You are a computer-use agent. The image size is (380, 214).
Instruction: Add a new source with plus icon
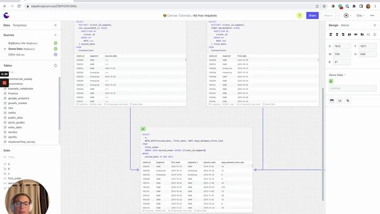[x=55, y=35]
